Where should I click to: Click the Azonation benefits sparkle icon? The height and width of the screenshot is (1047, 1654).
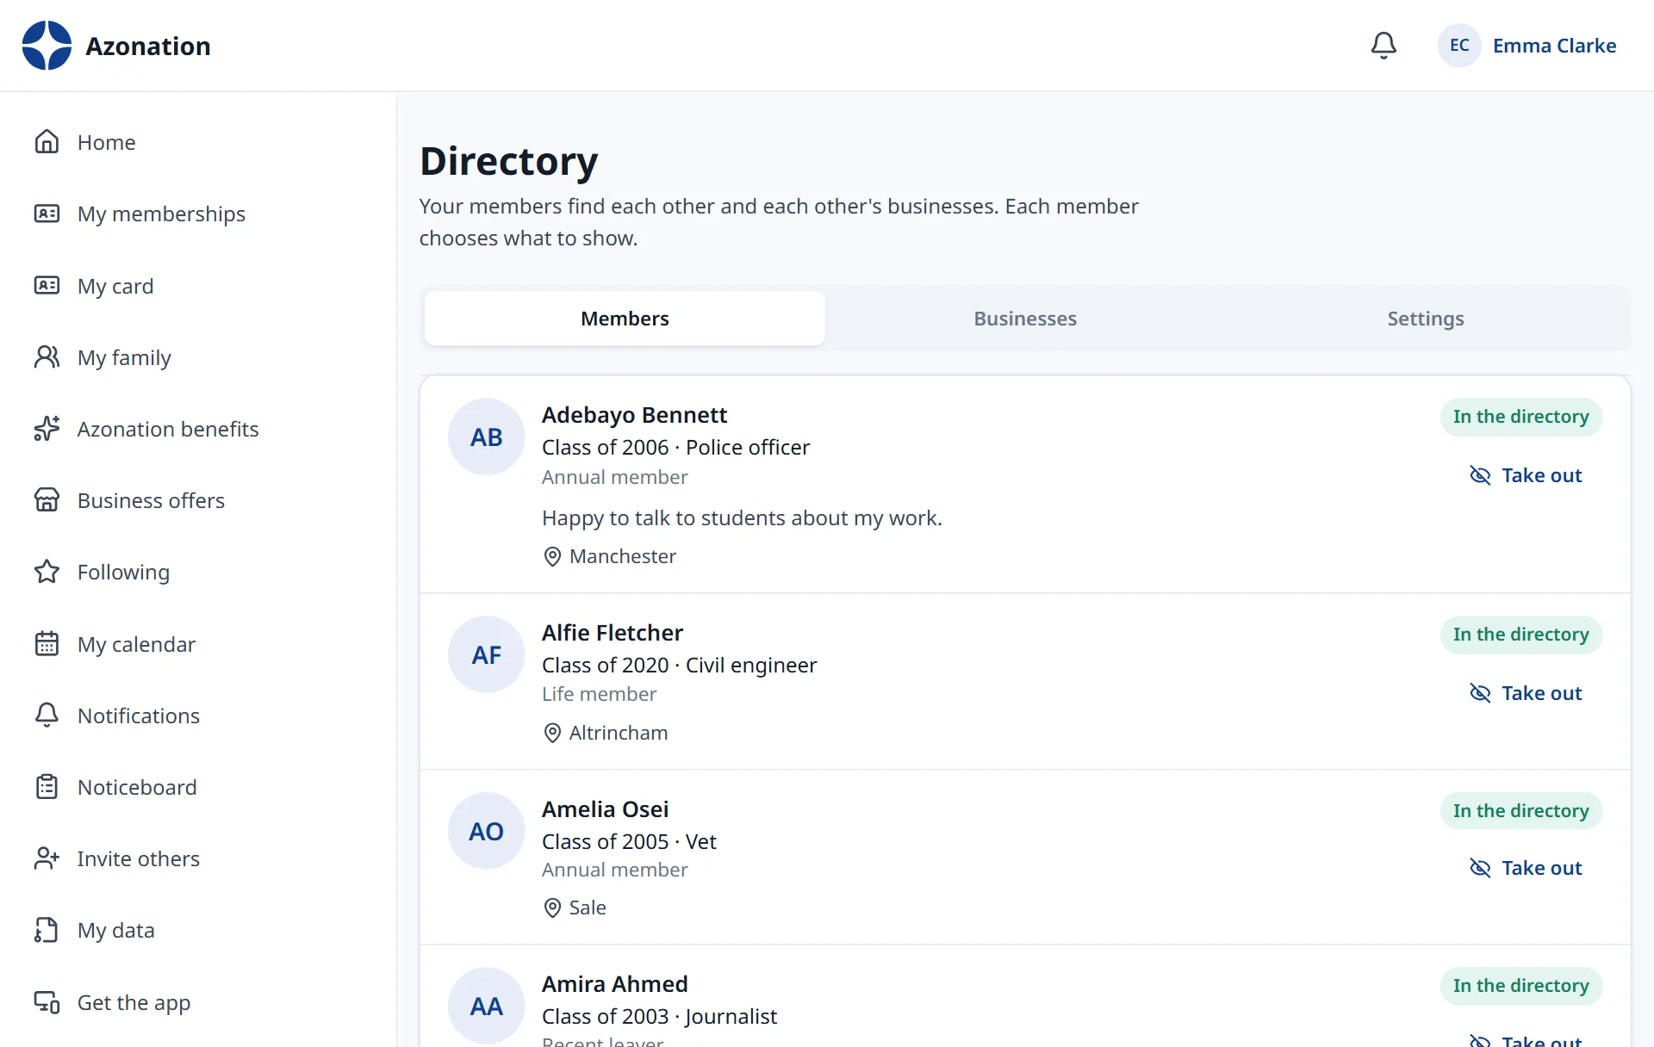coord(47,429)
